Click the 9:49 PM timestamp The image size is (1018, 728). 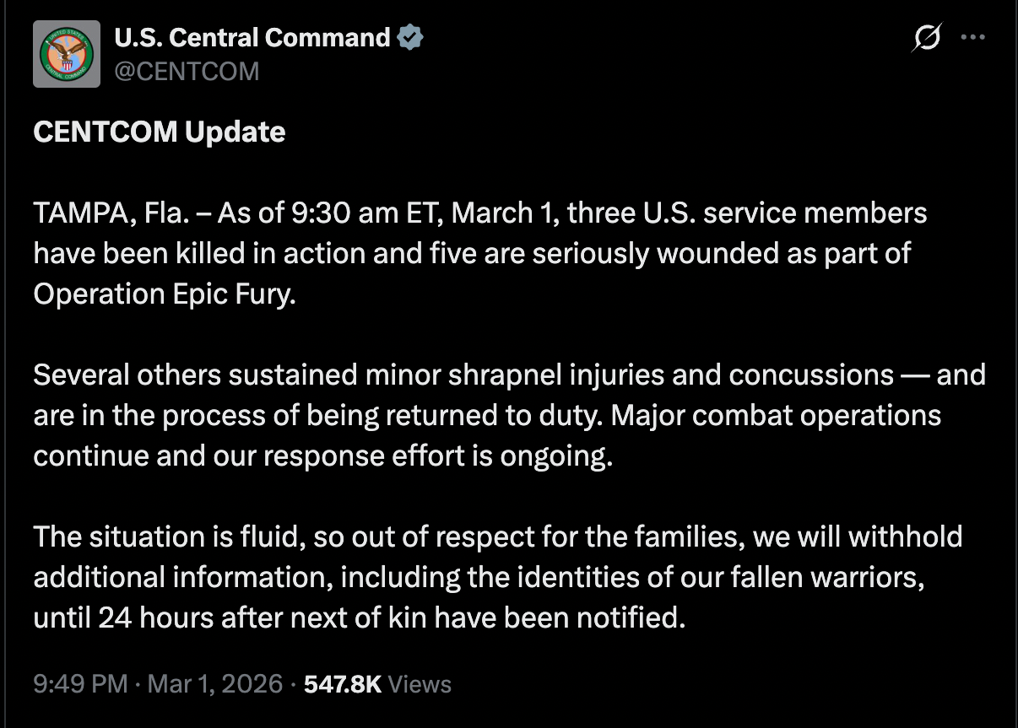pyautogui.click(x=80, y=683)
